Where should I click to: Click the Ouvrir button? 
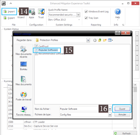pyautogui.click(x=122, y=109)
